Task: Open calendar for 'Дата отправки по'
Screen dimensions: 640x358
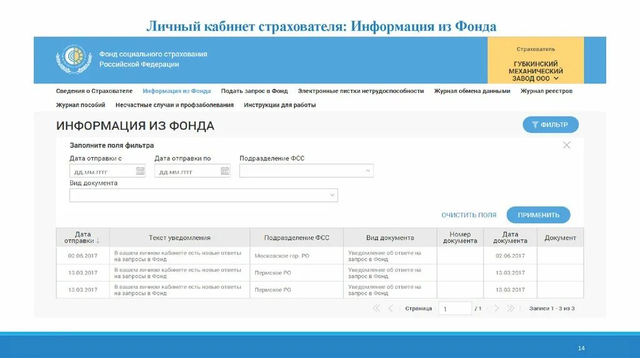Action: pyautogui.click(x=225, y=171)
